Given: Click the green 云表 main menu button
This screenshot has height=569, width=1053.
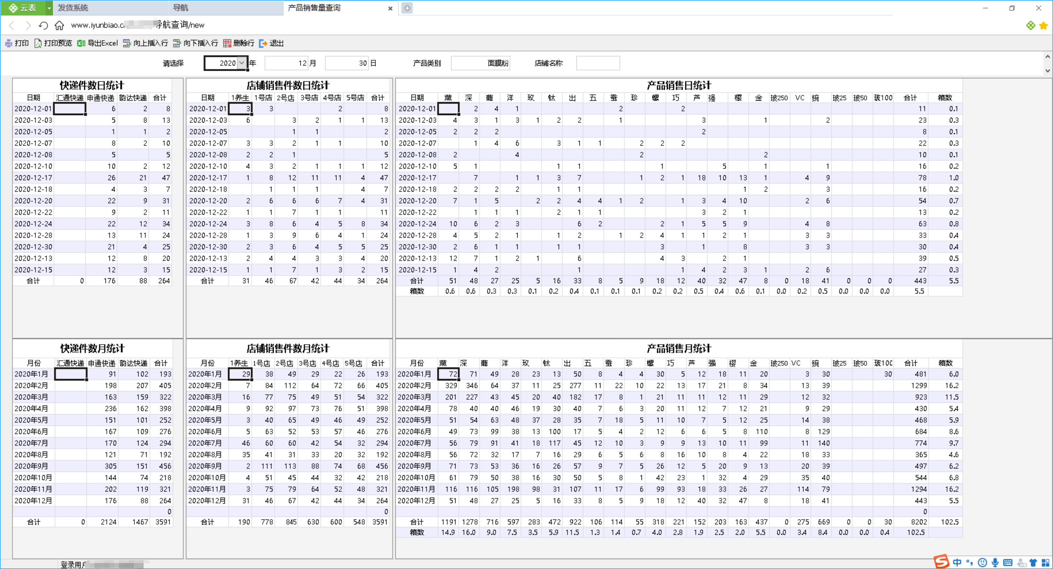Looking at the screenshot, I should 23,8.
